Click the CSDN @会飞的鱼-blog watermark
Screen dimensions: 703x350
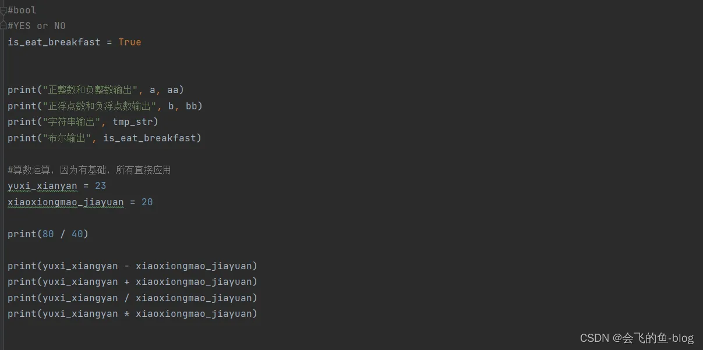pyautogui.click(x=637, y=338)
